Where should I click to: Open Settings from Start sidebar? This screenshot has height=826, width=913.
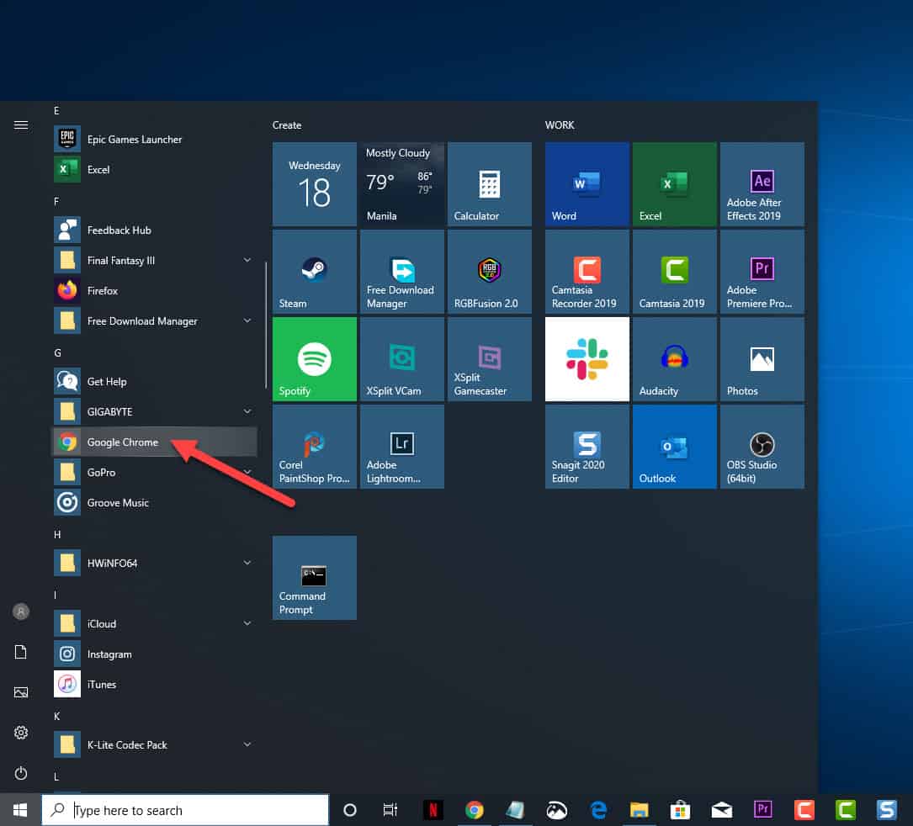point(21,733)
